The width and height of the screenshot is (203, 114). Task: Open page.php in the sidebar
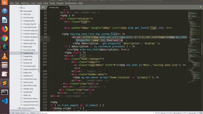[x=27, y=73]
